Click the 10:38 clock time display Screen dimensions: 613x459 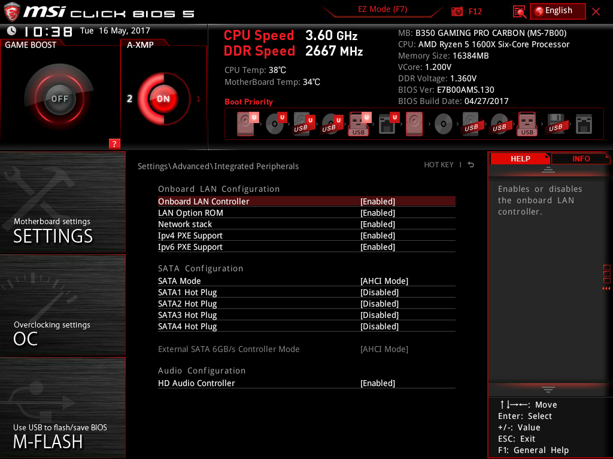[x=48, y=31]
